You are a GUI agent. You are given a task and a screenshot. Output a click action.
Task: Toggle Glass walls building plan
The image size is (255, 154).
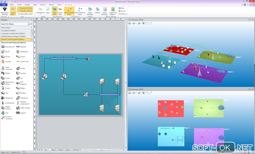pos(54,11)
